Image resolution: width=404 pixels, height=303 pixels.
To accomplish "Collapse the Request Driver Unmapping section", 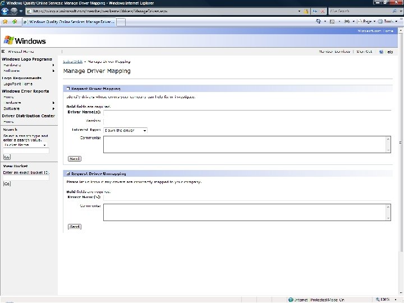I will (68, 173).
